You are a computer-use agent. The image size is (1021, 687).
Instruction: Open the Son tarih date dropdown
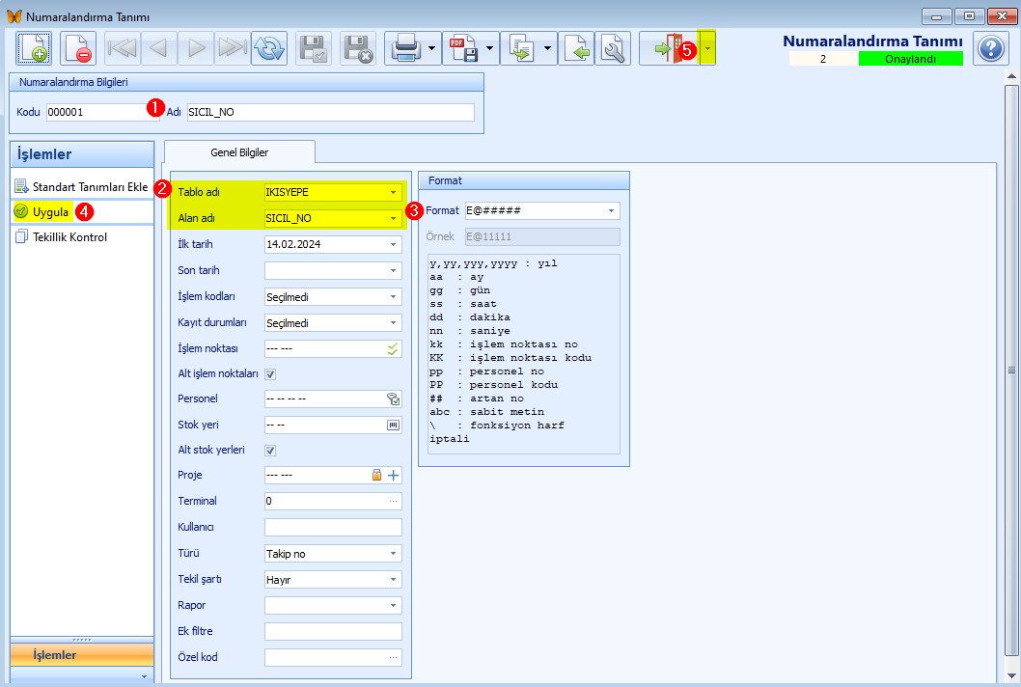tap(393, 270)
